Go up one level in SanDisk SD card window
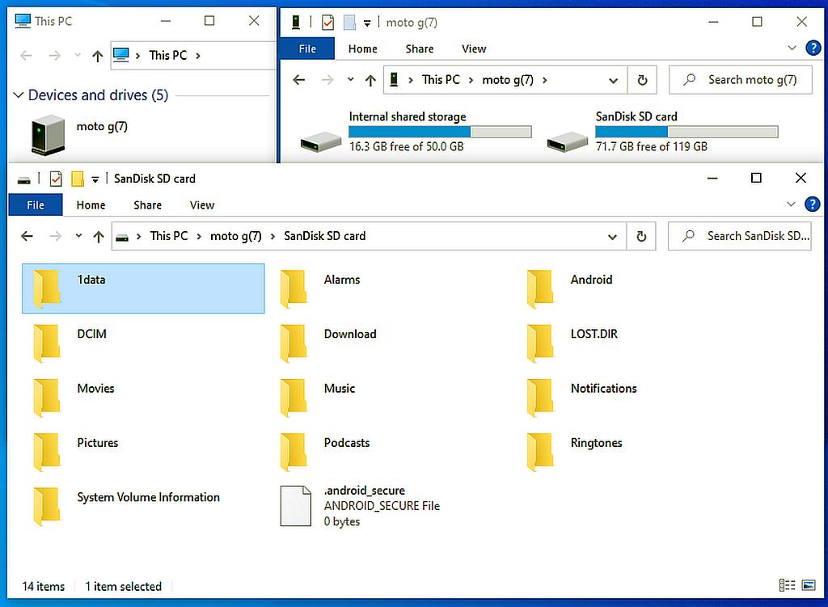This screenshot has width=828, height=607. click(x=98, y=237)
